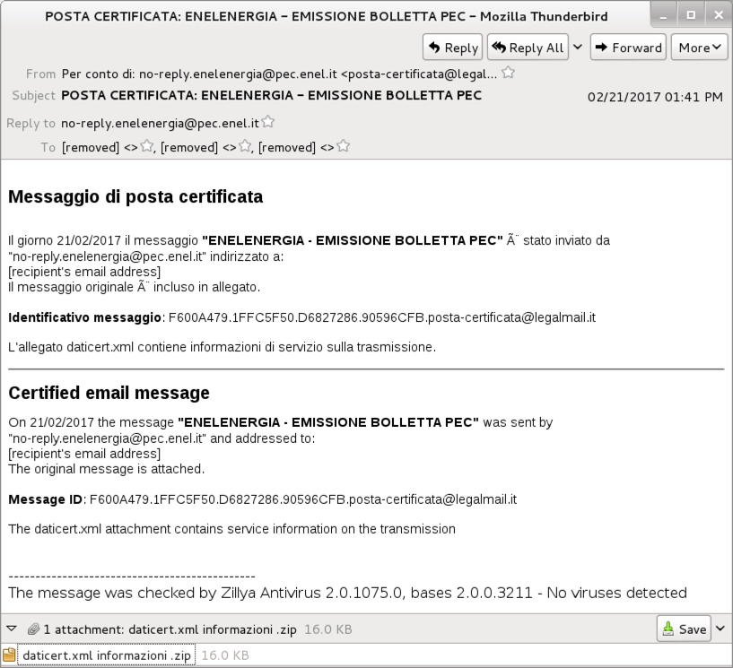Star the first [removed] recipient

click(147, 146)
